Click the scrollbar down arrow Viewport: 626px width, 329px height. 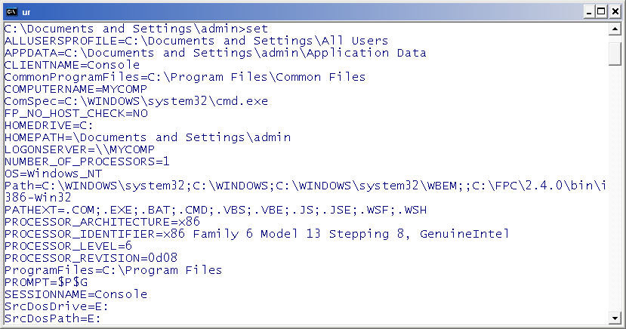pos(615,318)
